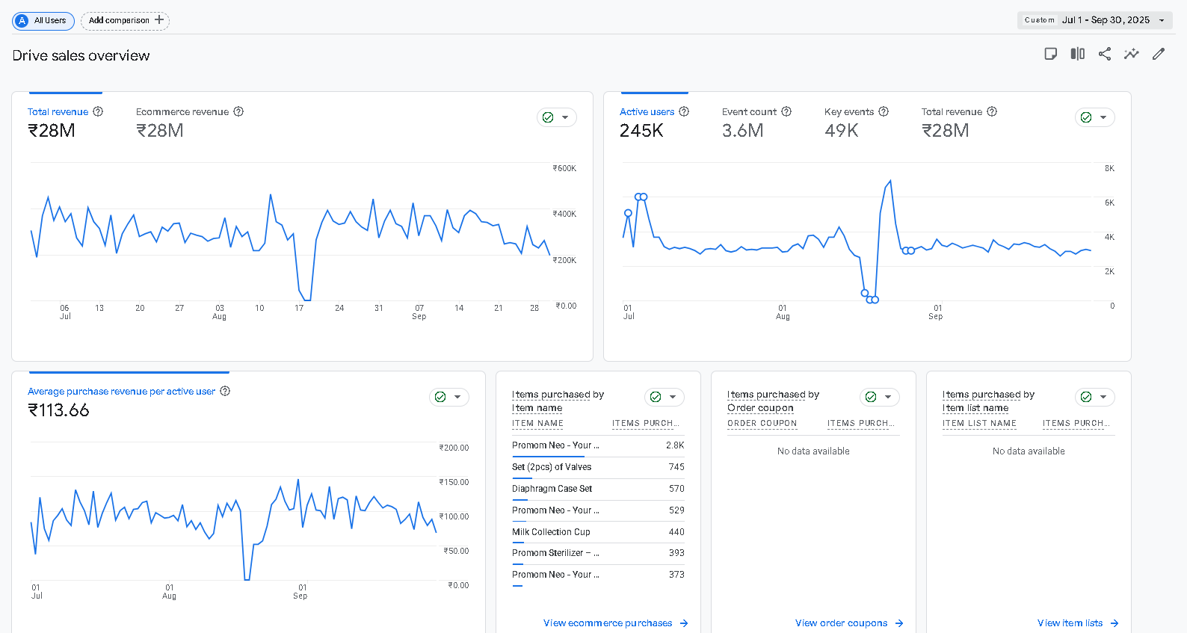Follow arrow beside View order coupons
The width and height of the screenshot is (1187, 633).
coord(899,623)
